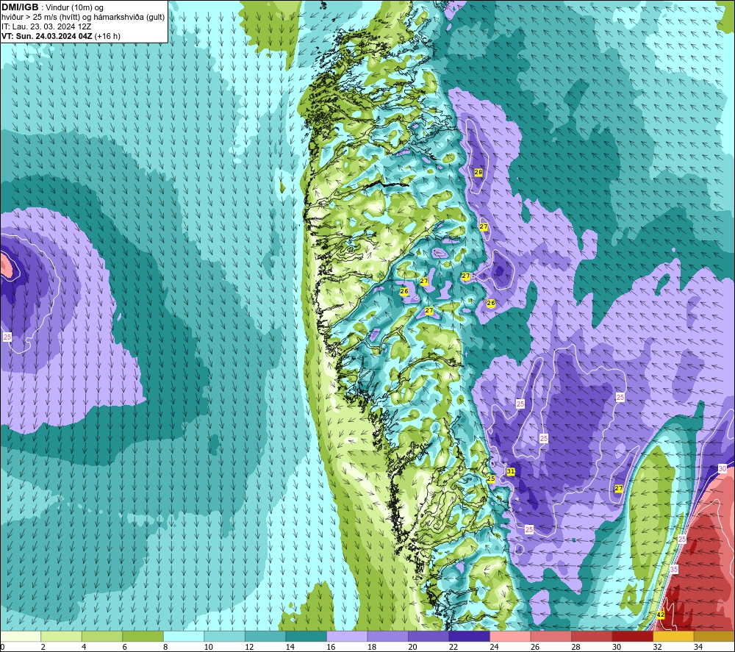This screenshot has height=652, width=735.
Task: Select the 6–8 m/s olive green legend swatch
Action: tap(143, 637)
